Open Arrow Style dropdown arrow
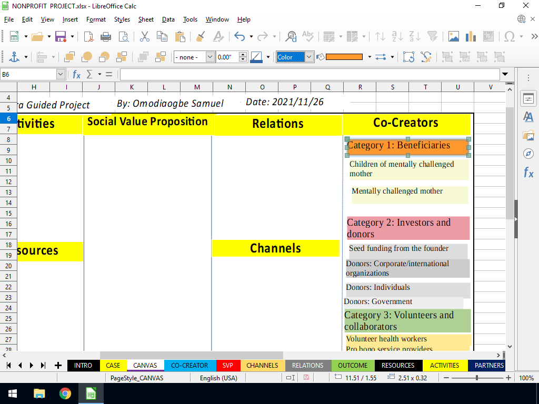The width and height of the screenshot is (539, 404). (x=392, y=57)
